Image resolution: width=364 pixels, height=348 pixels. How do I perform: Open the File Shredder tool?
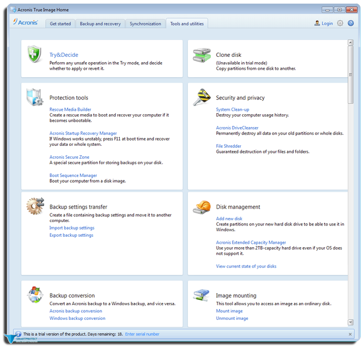(228, 146)
